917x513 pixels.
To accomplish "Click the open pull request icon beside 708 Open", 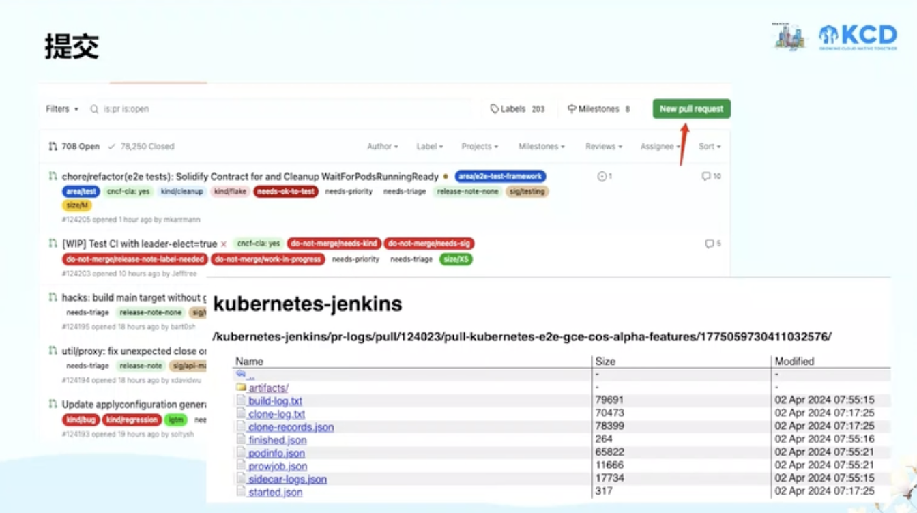I will (x=53, y=146).
